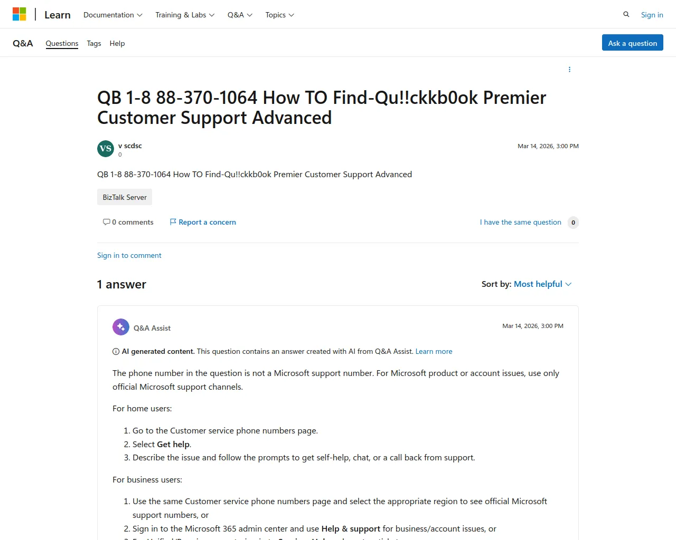Expand the Topics dropdown
676x540 pixels.
pyautogui.click(x=279, y=15)
